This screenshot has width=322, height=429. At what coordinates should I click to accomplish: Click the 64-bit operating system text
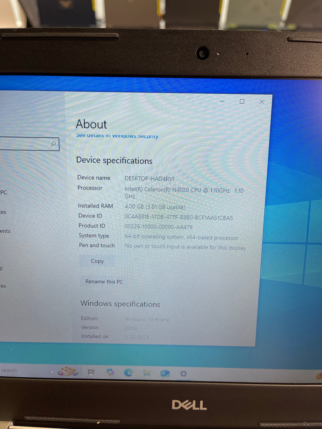click(181, 237)
